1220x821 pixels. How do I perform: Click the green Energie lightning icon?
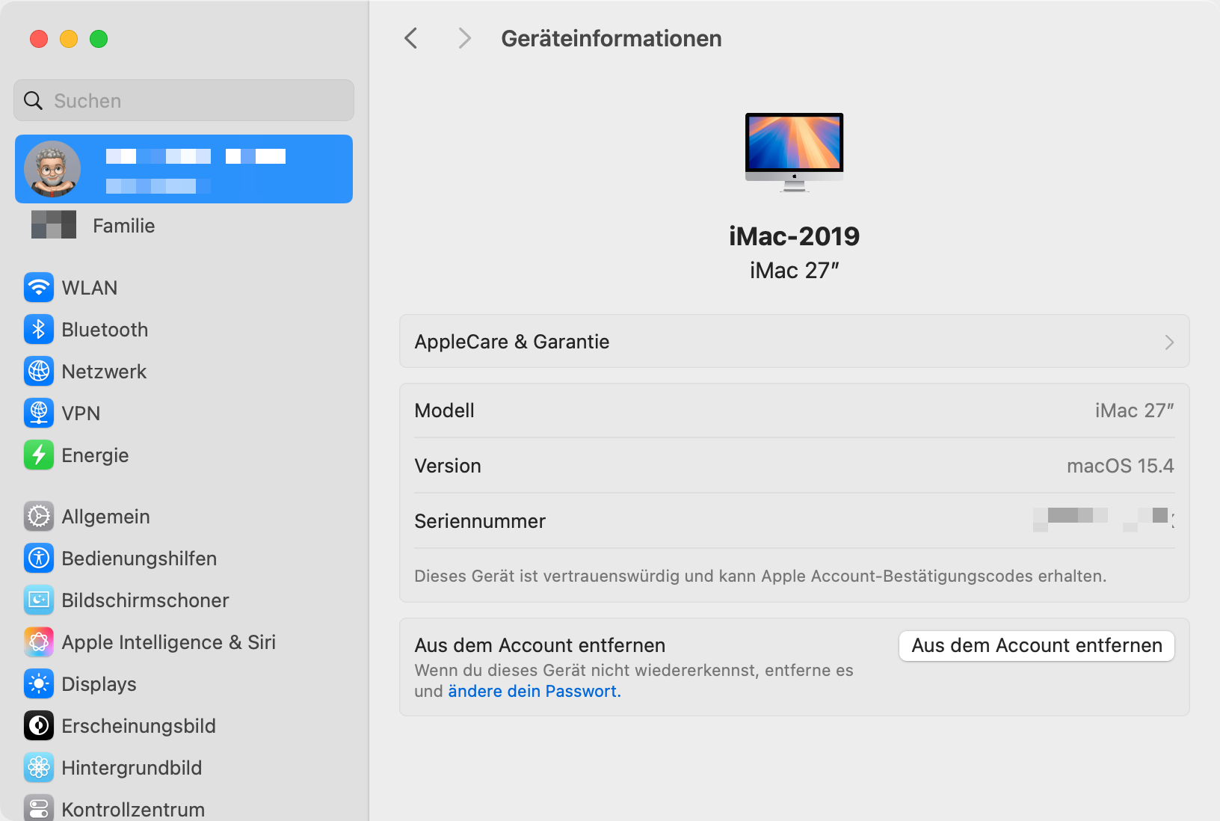(x=39, y=455)
